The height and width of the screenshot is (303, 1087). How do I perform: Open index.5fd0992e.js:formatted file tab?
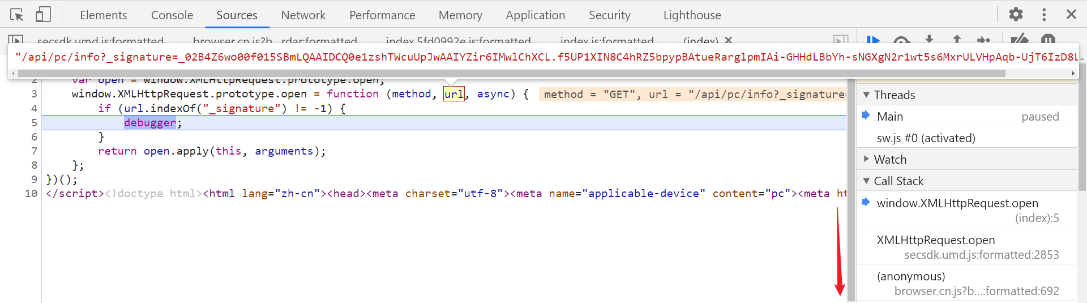(x=459, y=41)
